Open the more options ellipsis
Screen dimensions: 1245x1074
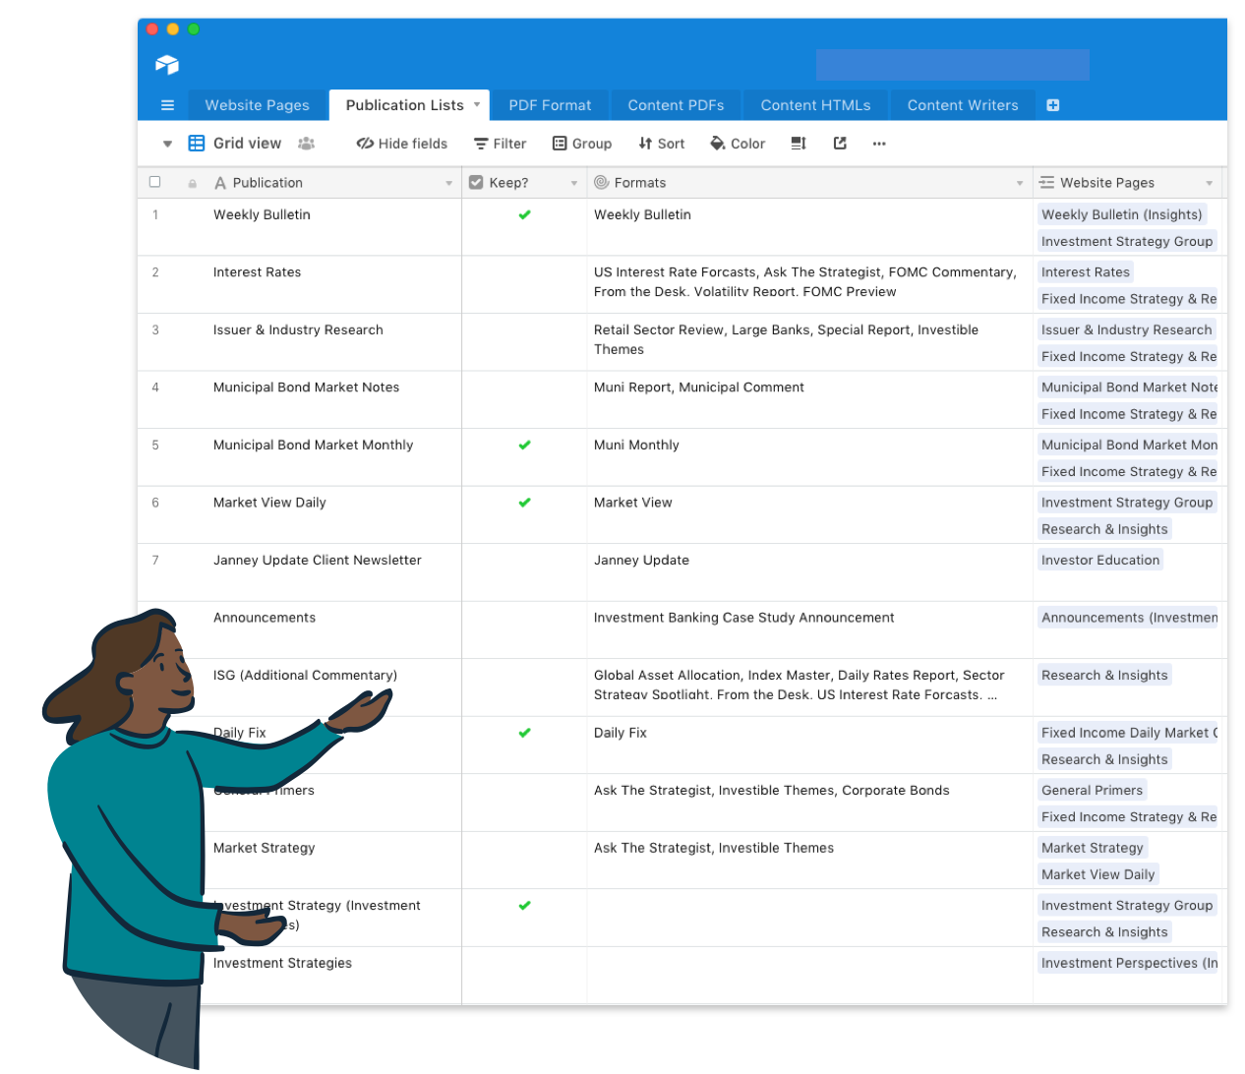click(x=879, y=144)
